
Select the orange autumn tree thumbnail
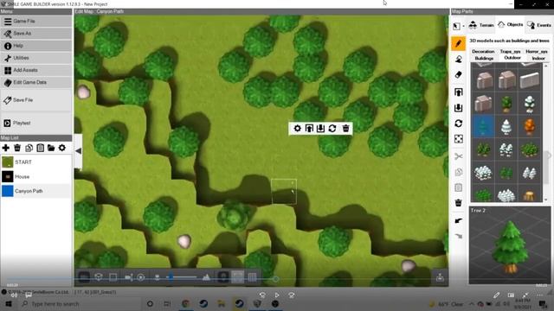point(529,126)
